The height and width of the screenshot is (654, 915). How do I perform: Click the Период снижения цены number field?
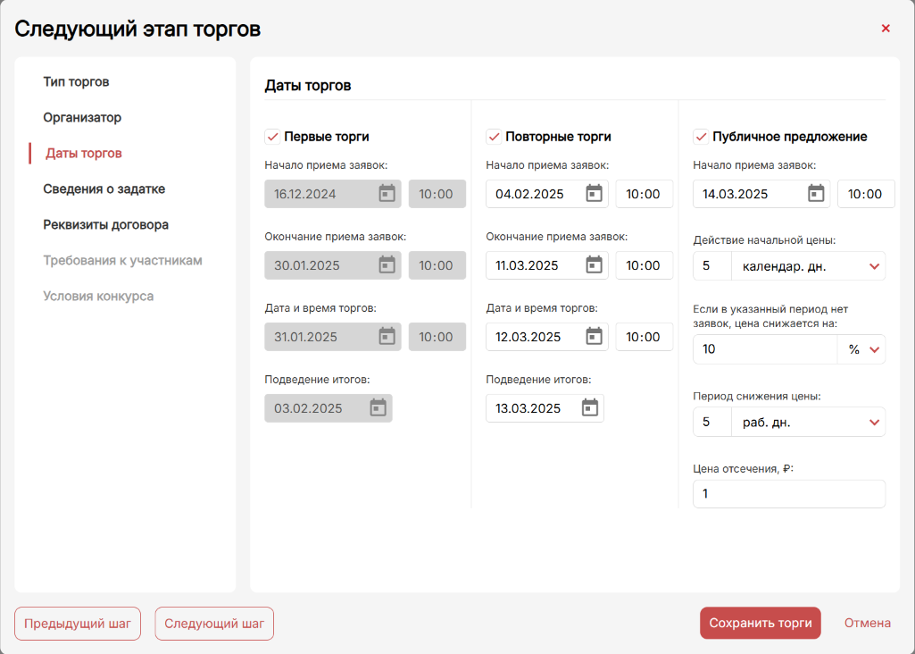[712, 423]
